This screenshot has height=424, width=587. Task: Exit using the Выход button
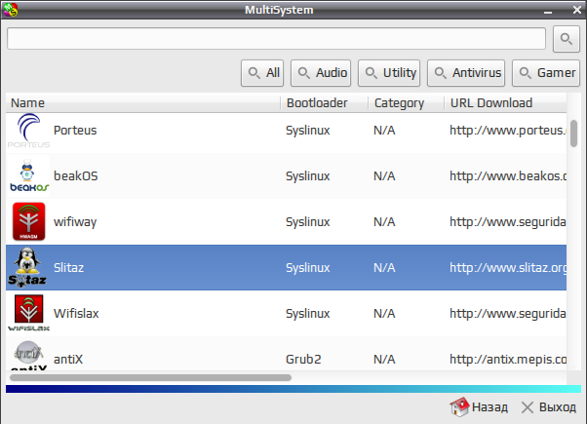(x=548, y=407)
